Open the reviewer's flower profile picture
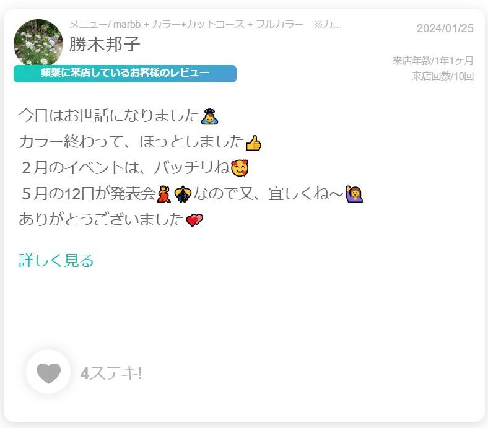 click(38, 43)
